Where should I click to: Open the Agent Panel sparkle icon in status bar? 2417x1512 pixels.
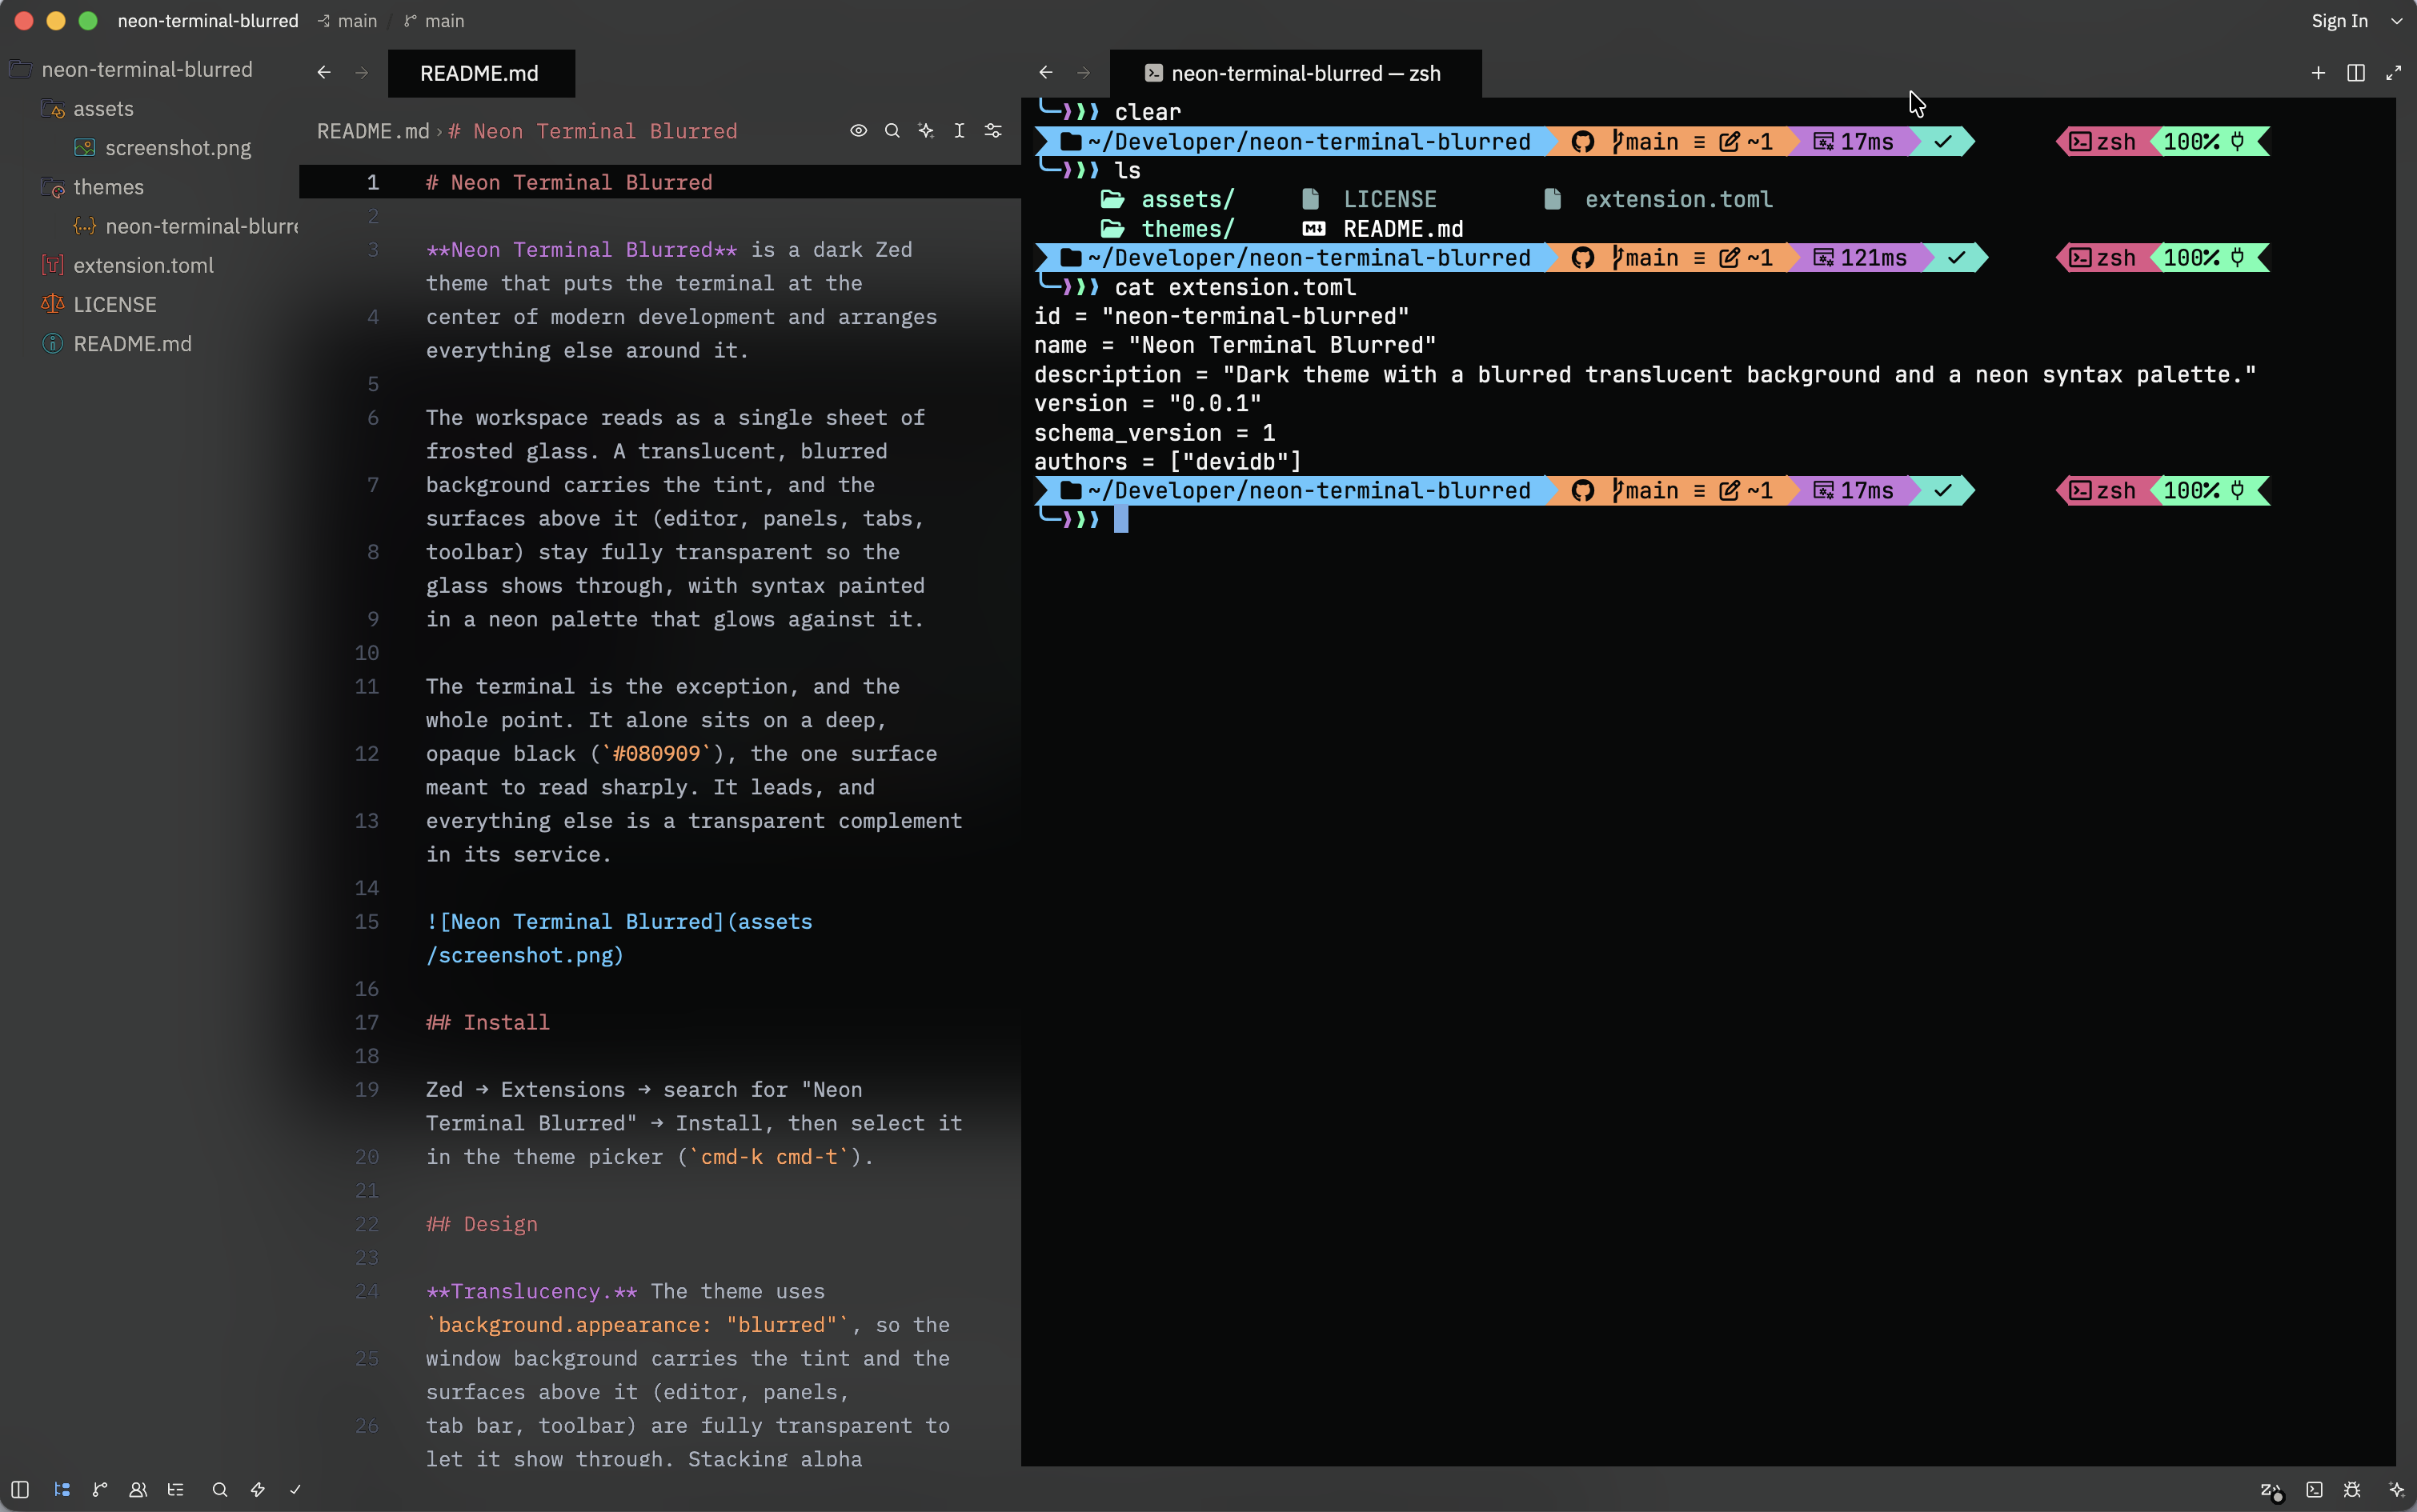2396,1489
